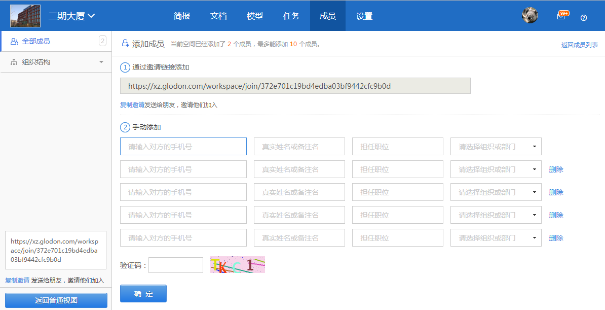Click 删除 on the second input row
605x310 pixels.
click(556, 169)
